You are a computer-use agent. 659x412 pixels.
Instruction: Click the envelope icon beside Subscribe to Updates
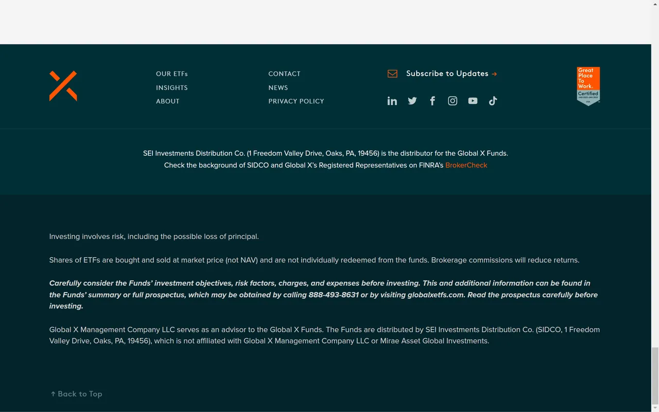(x=392, y=73)
